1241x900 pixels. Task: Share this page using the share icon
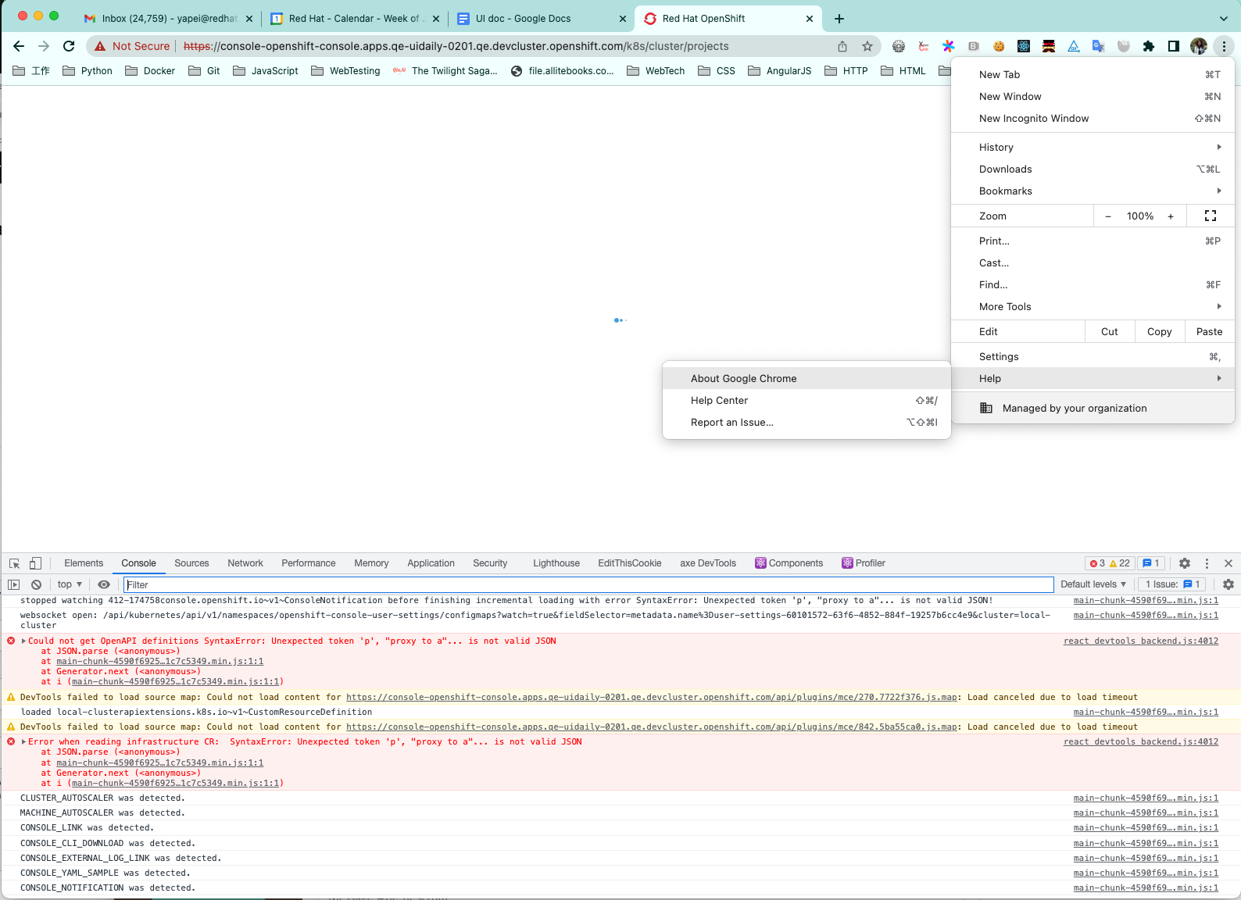pyautogui.click(x=842, y=46)
